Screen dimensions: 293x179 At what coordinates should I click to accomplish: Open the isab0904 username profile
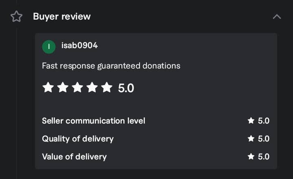point(79,46)
